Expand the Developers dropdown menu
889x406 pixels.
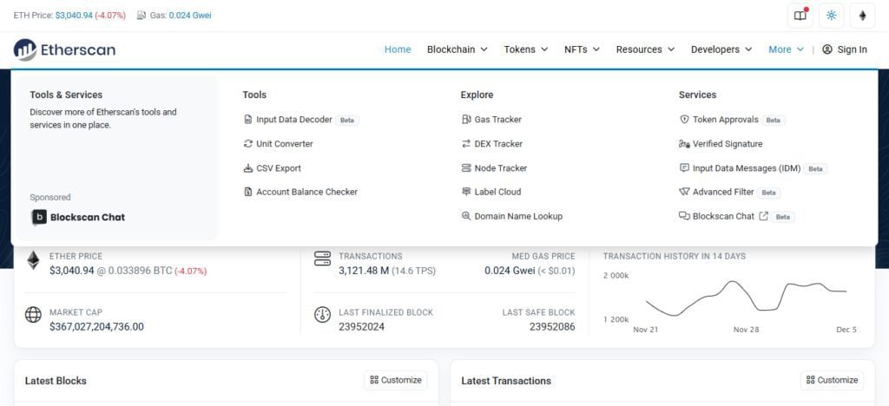[721, 49]
